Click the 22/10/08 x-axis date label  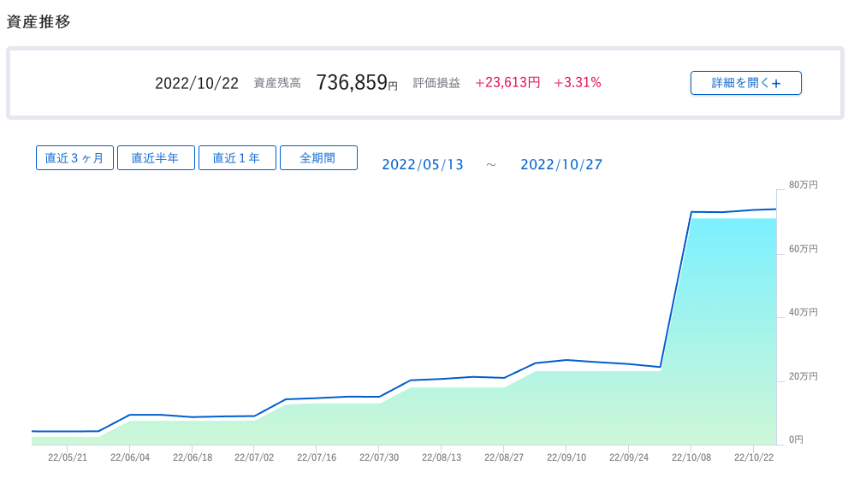691,457
